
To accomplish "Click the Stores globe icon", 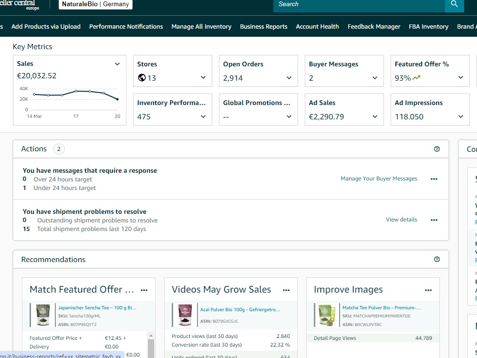I will 142,78.
